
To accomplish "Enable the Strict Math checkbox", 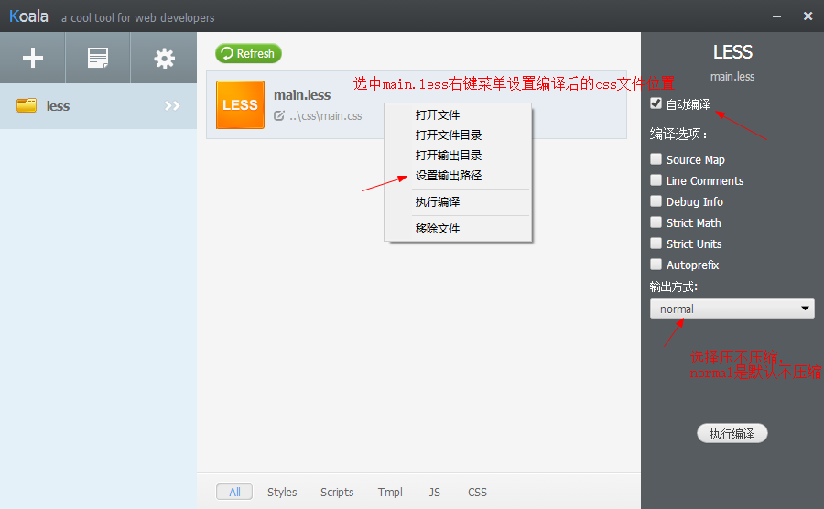I will tap(656, 222).
